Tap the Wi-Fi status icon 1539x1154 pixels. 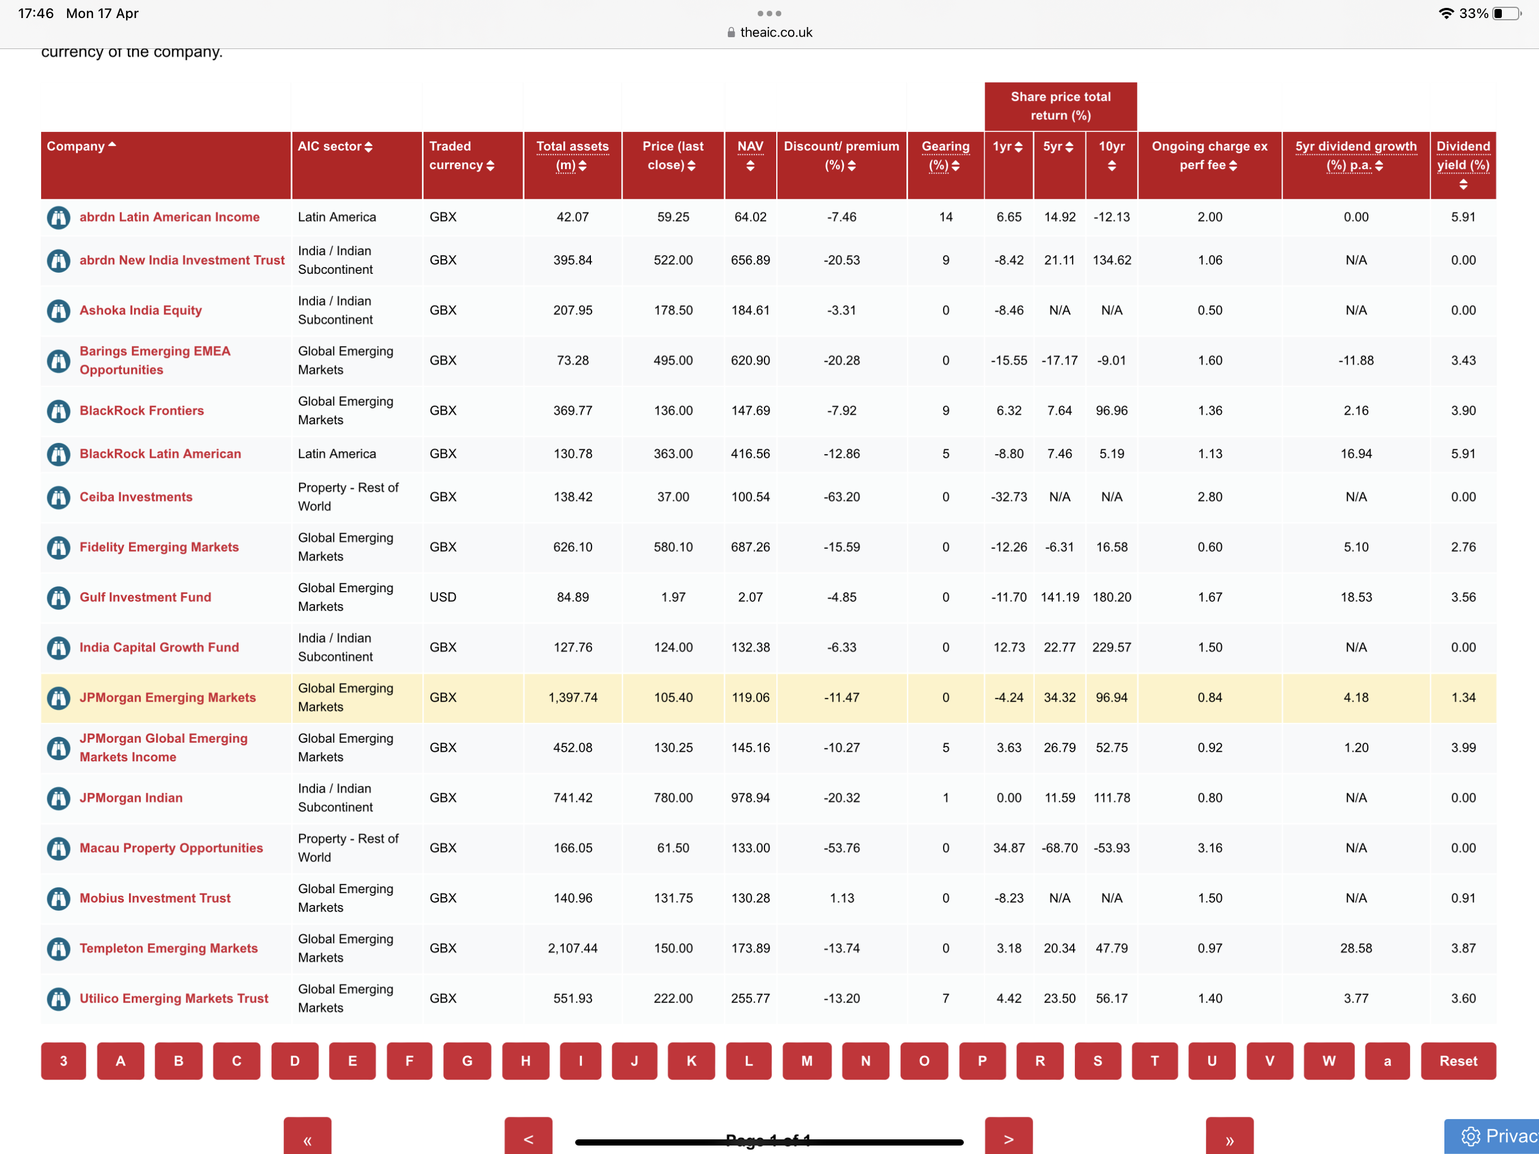1445,13
